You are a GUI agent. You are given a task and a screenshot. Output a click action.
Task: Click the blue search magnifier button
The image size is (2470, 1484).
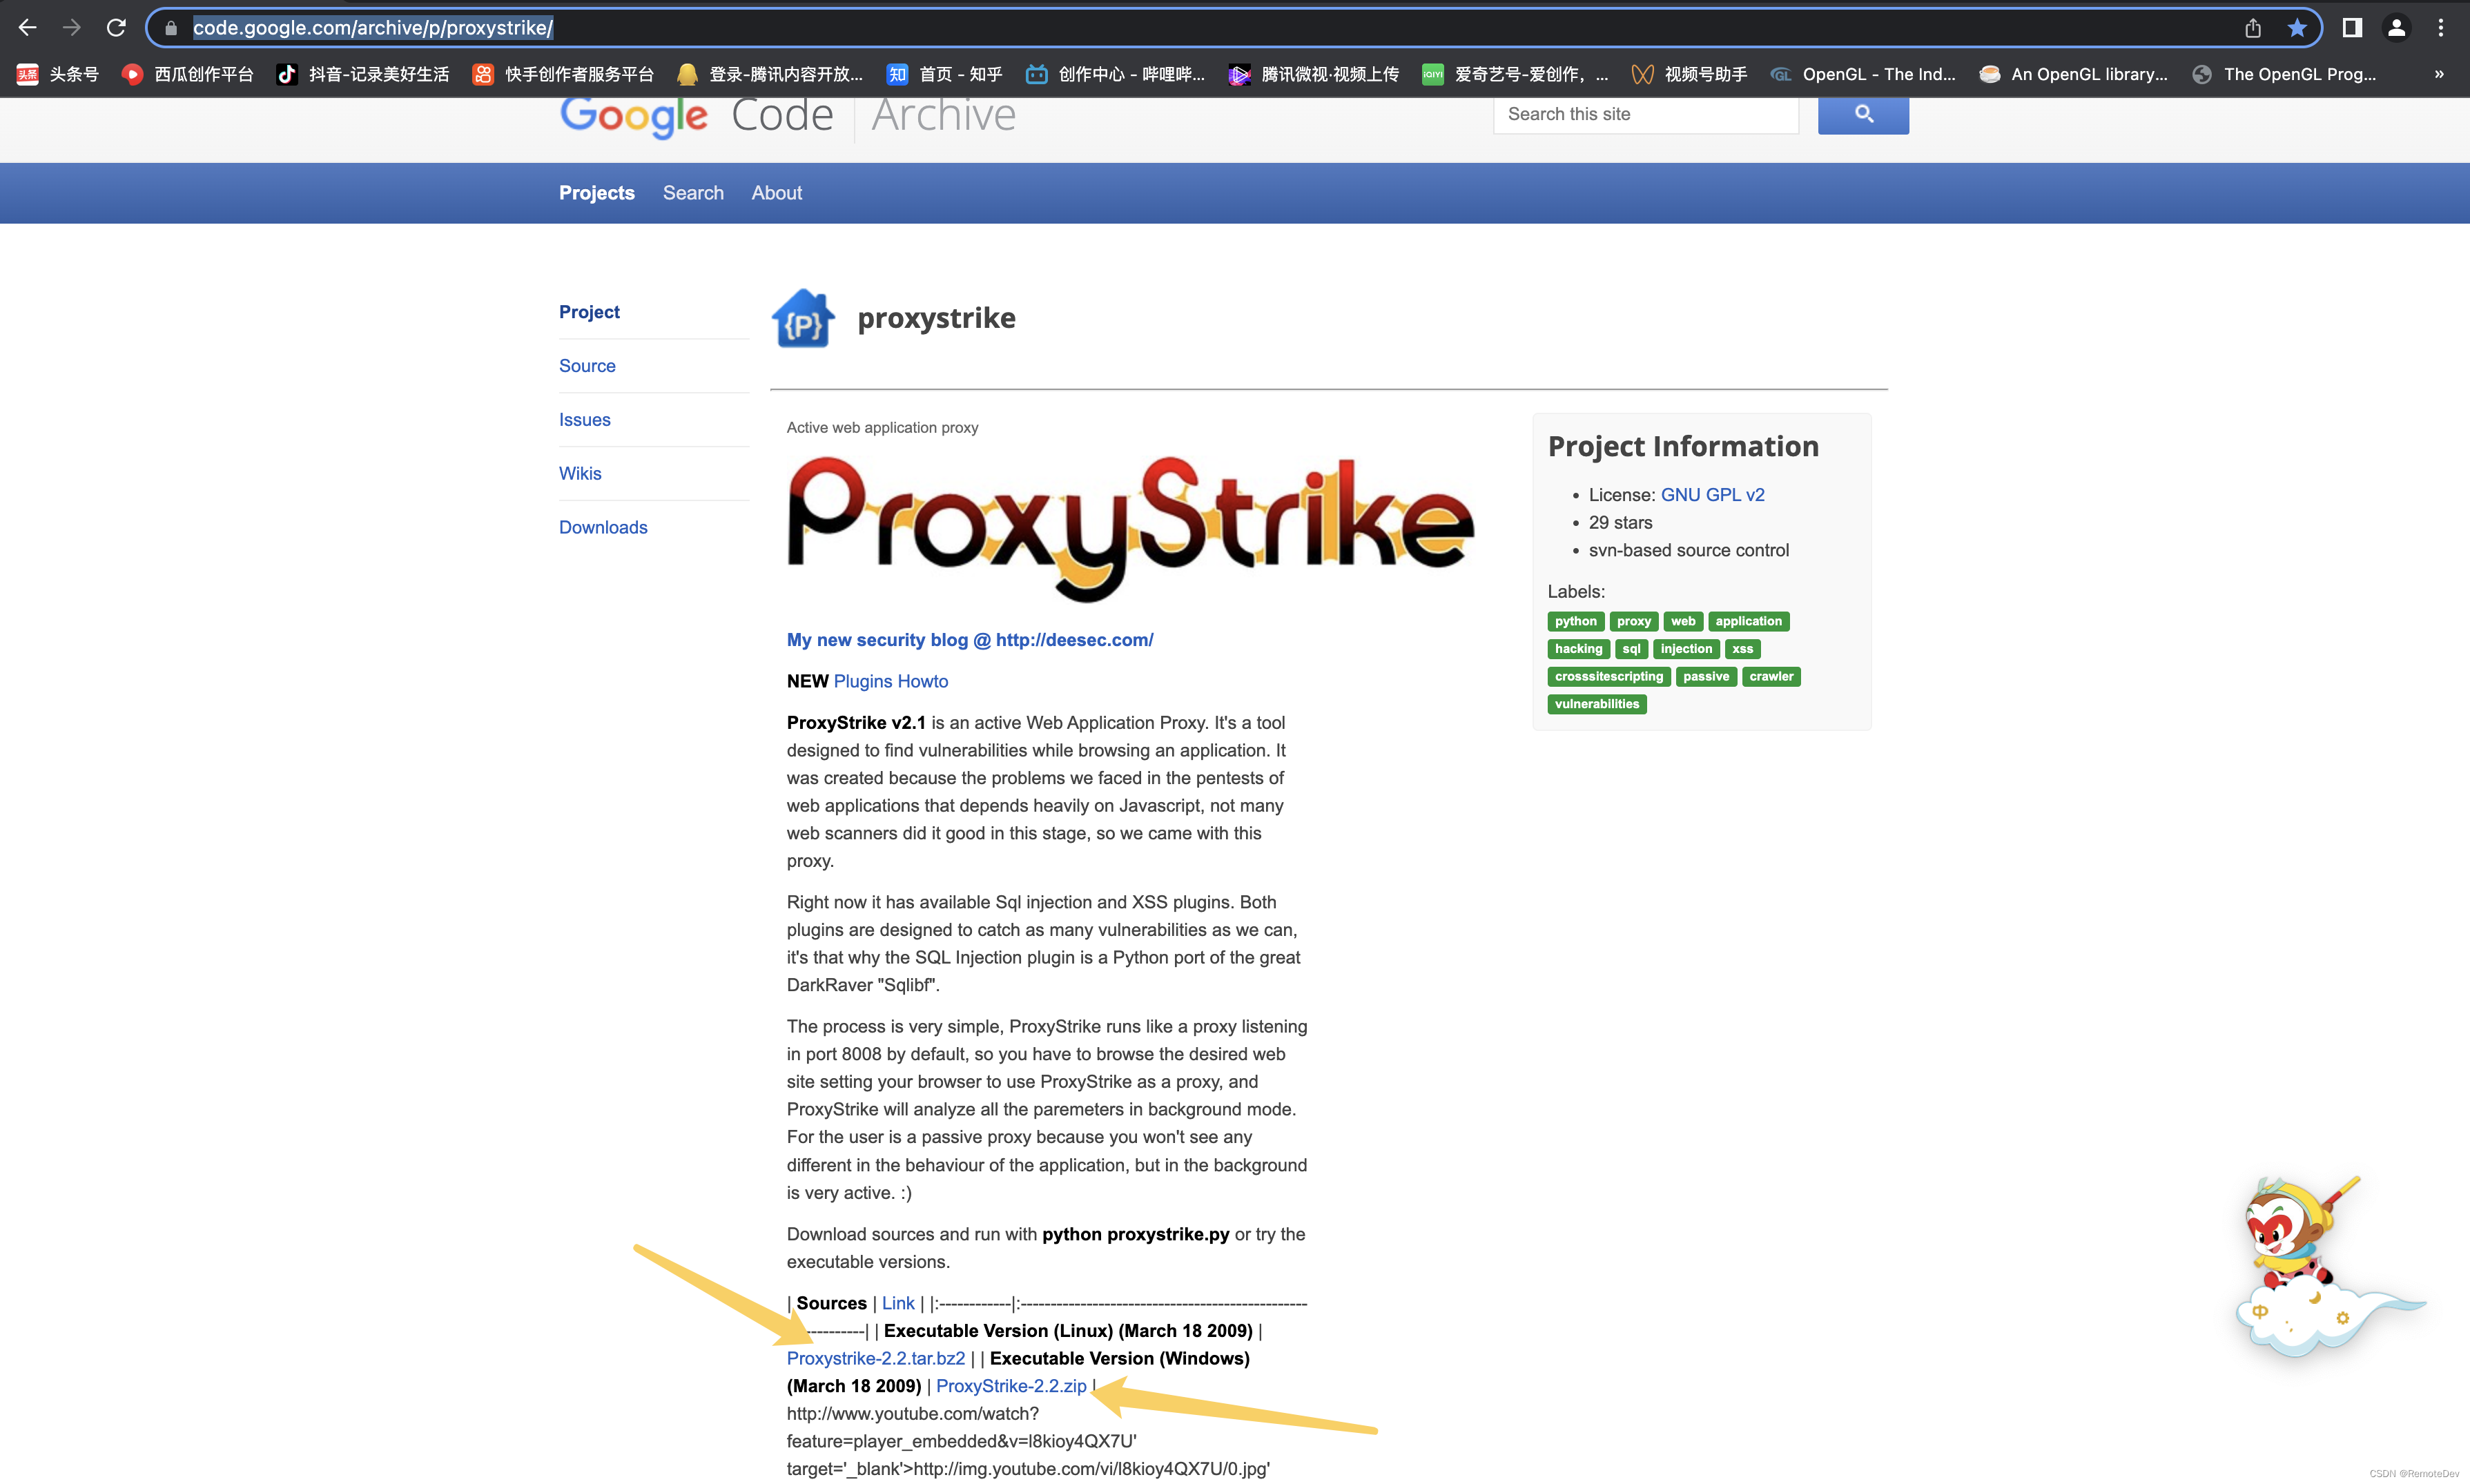[1862, 114]
